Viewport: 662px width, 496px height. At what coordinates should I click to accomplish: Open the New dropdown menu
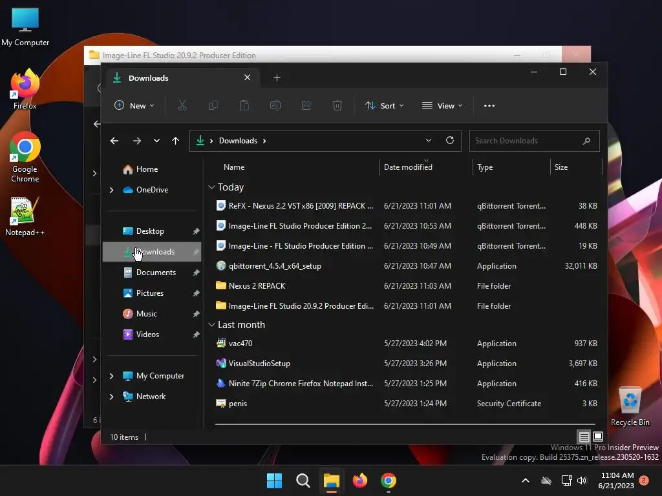[134, 105]
